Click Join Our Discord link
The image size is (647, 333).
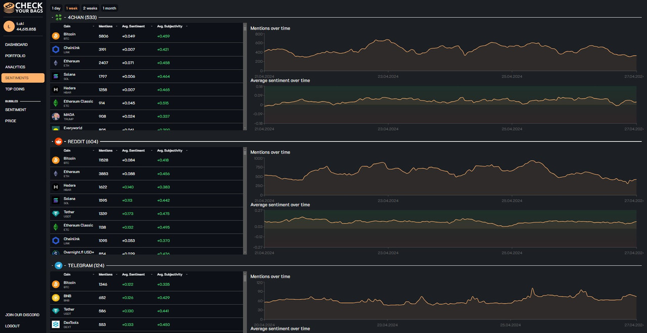(x=22, y=315)
